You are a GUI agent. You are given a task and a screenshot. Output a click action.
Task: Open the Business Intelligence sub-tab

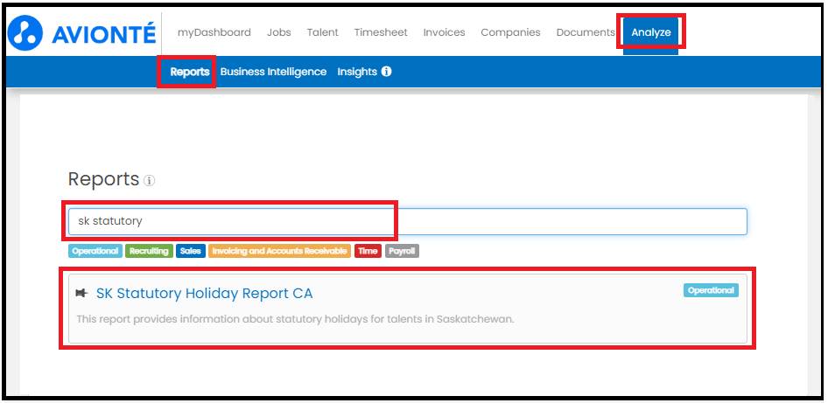point(274,72)
